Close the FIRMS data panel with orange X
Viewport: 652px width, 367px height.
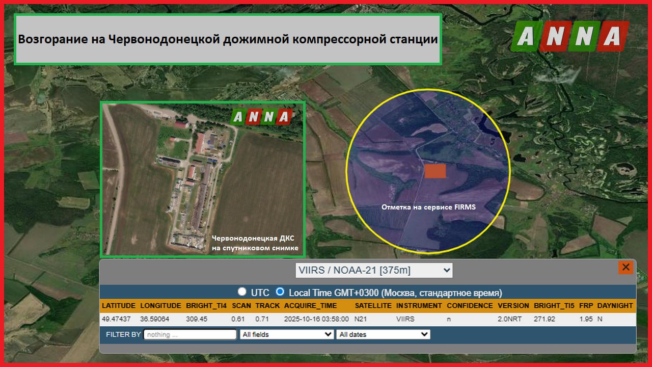point(626,267)
